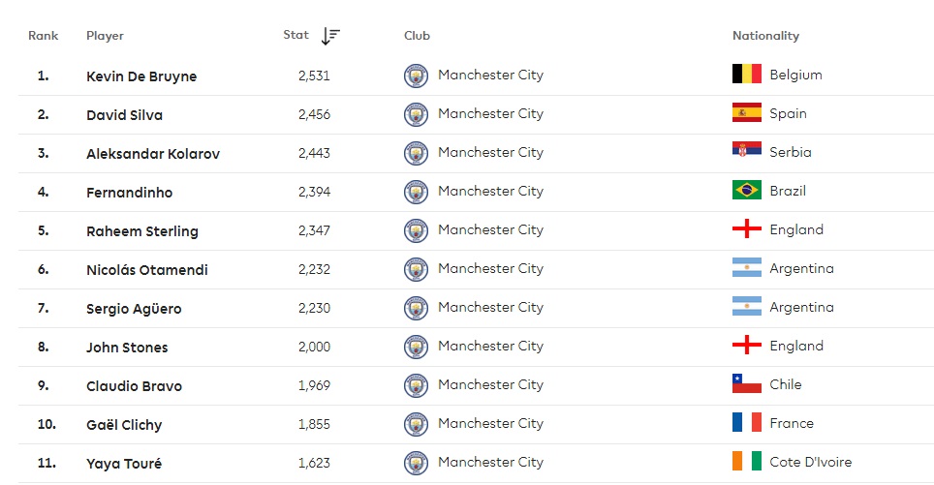The width and height of the screenshot is (934, 485).
Task: Click the Chile flag icon
Action: coord(746,384)
